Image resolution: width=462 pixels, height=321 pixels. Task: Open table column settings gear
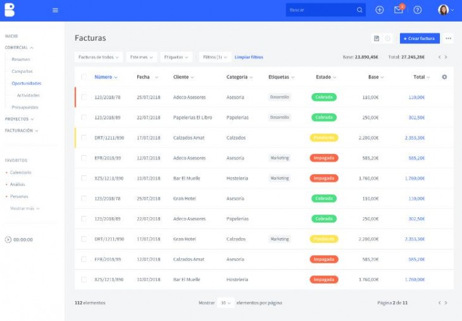pos(444,77)
